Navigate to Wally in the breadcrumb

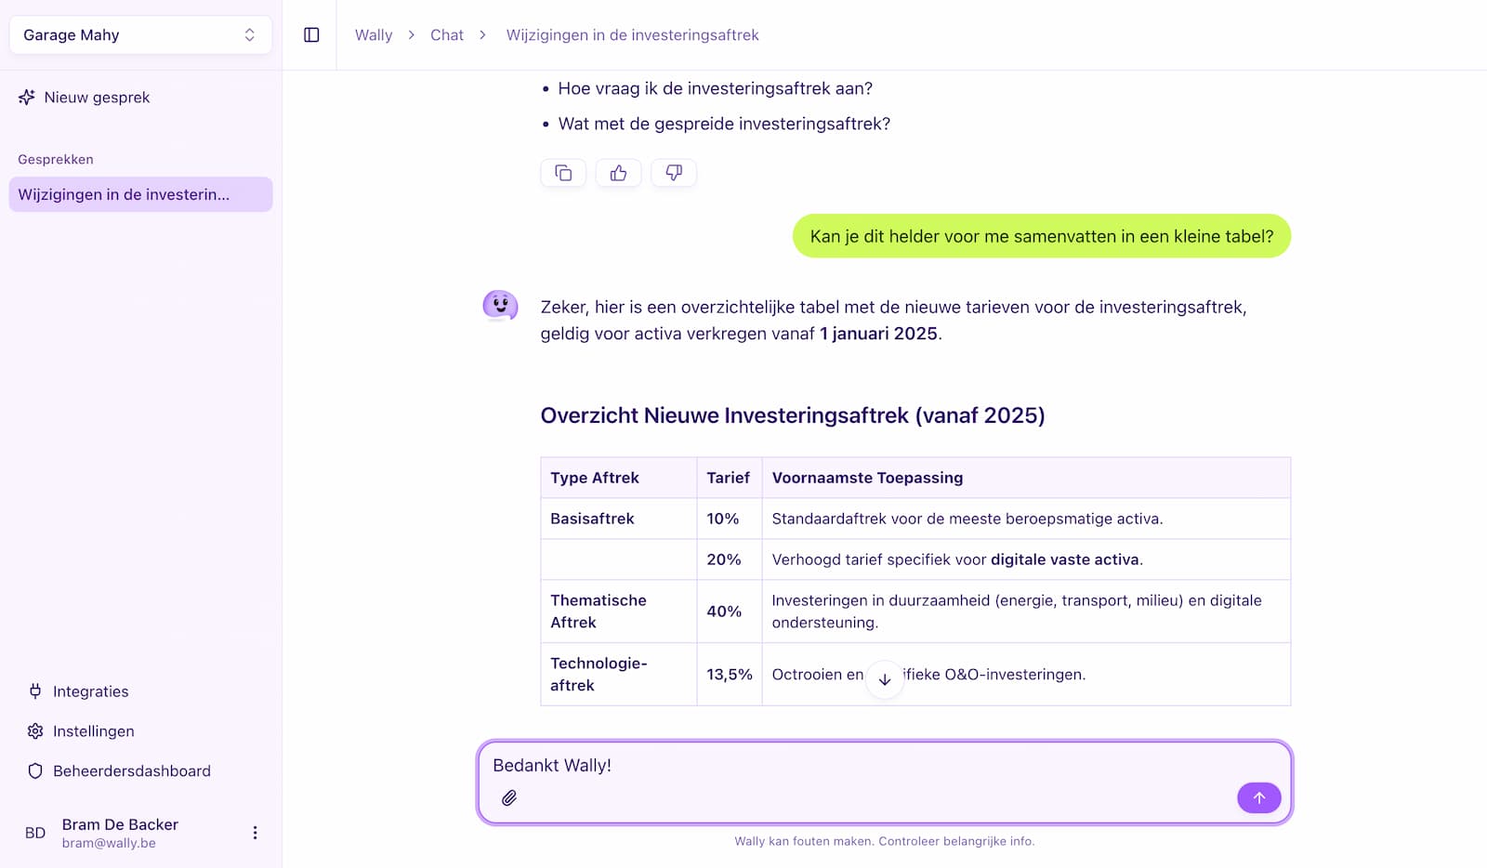(x=373, y=34)
